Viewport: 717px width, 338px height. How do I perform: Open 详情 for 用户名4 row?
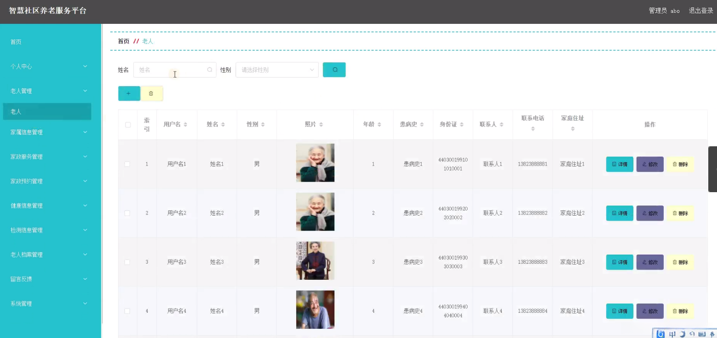tap(620, 311)
